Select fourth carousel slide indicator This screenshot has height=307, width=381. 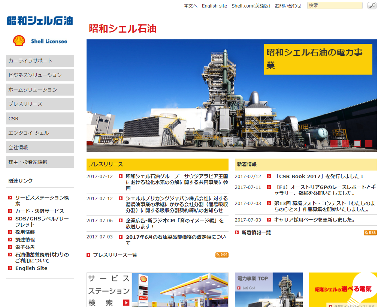[x=369, y=144]
